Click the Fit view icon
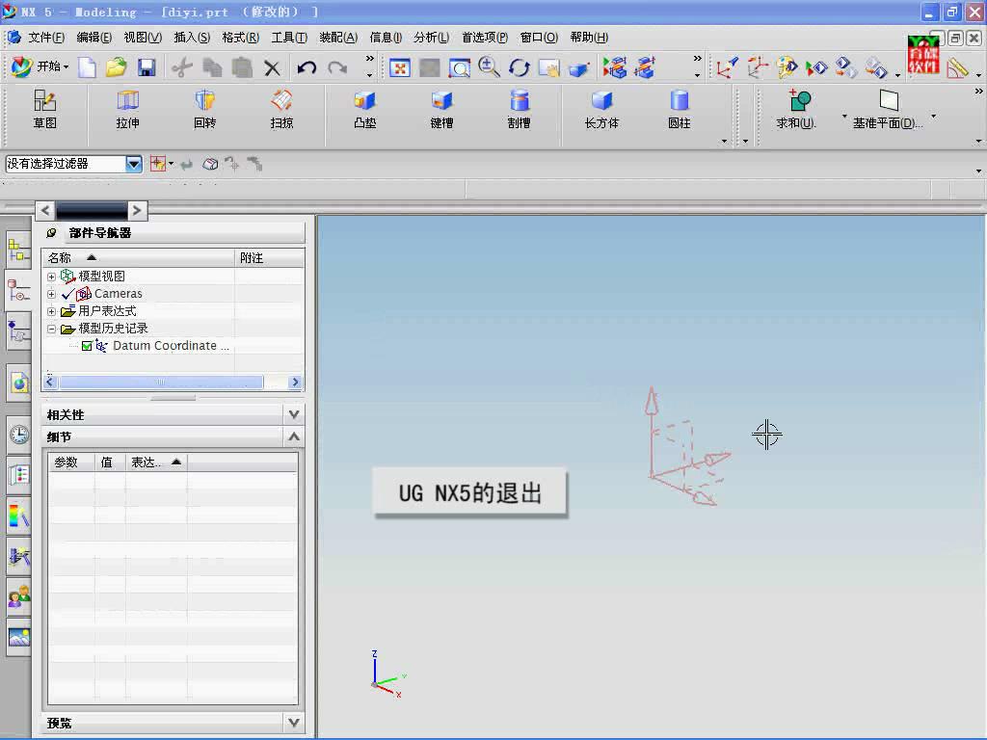The width and height of the screenshot is (987, 740). click(399, 67)
